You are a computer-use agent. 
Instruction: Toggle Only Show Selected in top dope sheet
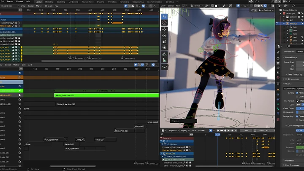click(x=126, y=6)
